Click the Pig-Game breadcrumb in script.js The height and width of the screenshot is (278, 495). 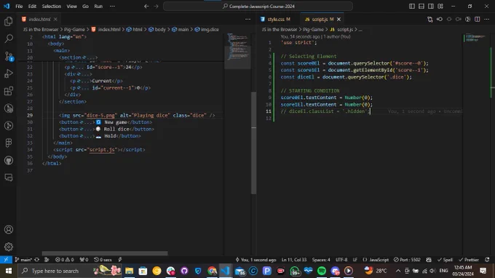tap(312, 29)
